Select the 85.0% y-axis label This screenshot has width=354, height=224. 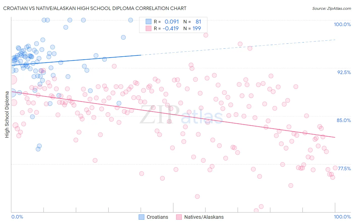344,120
